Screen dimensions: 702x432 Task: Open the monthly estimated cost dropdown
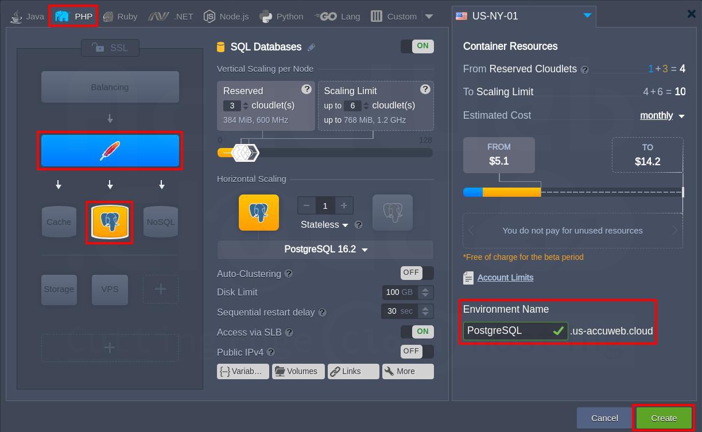662,116
